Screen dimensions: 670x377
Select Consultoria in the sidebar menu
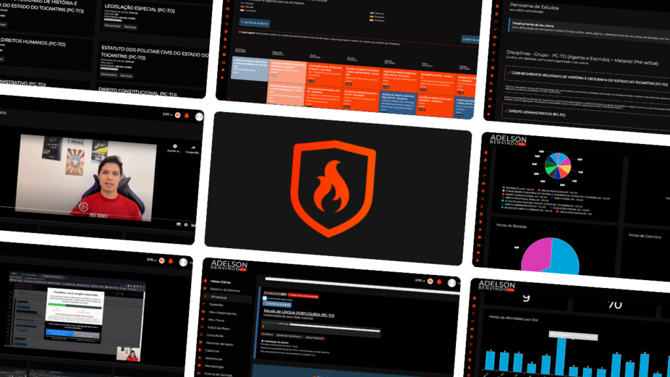click(x=215, y=336)
